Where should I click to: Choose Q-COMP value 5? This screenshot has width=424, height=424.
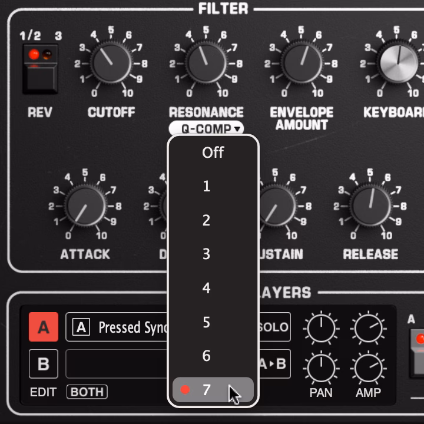pos(213,322)
